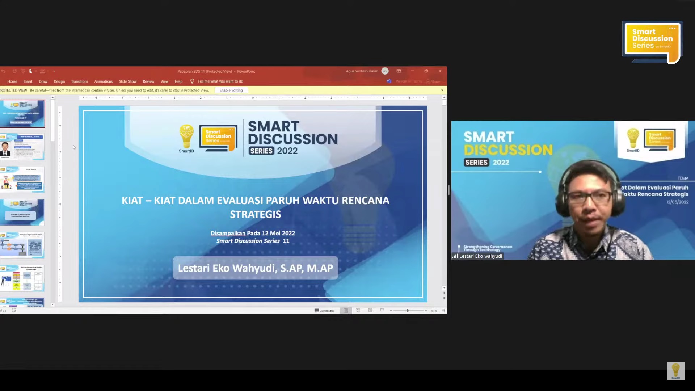This screenshot has height=391, width=695.
Task: Click the zoom in plus button
Action: click(x=426, y=311)
